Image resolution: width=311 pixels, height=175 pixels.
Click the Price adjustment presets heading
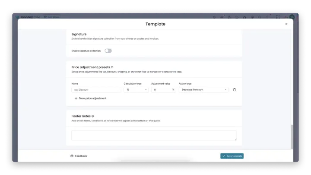pyautogui.click(x=91, y=67)
